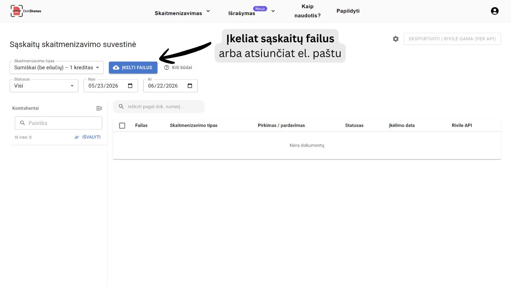
Task: Click the Įkėlimo data column header
Action: [x=402, y=126]
